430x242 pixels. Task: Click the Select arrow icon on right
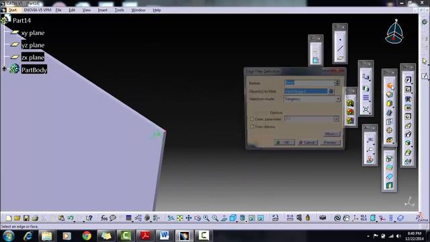coord(425,61)
